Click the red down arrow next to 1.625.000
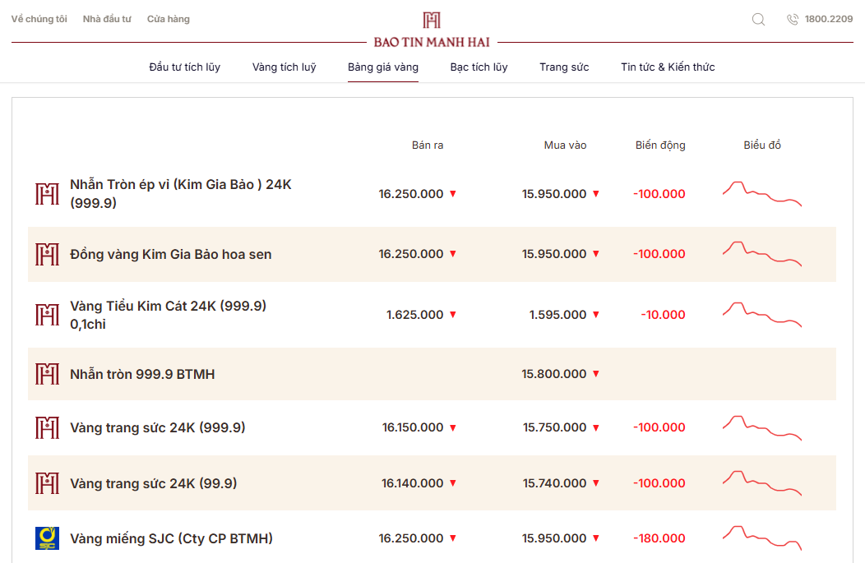 [x=453, y=314]
